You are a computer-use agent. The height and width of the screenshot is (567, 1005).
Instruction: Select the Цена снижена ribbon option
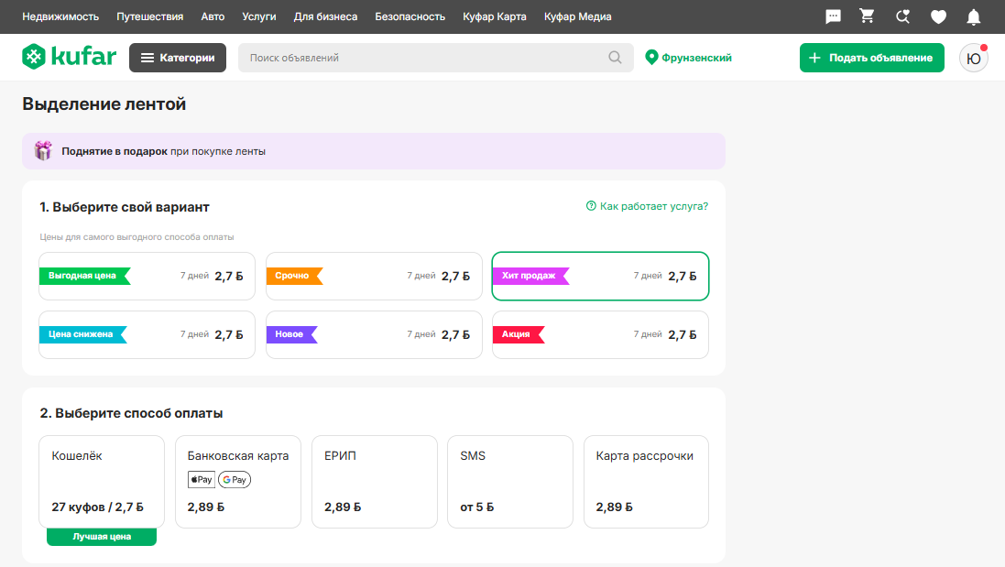point(147,334)
